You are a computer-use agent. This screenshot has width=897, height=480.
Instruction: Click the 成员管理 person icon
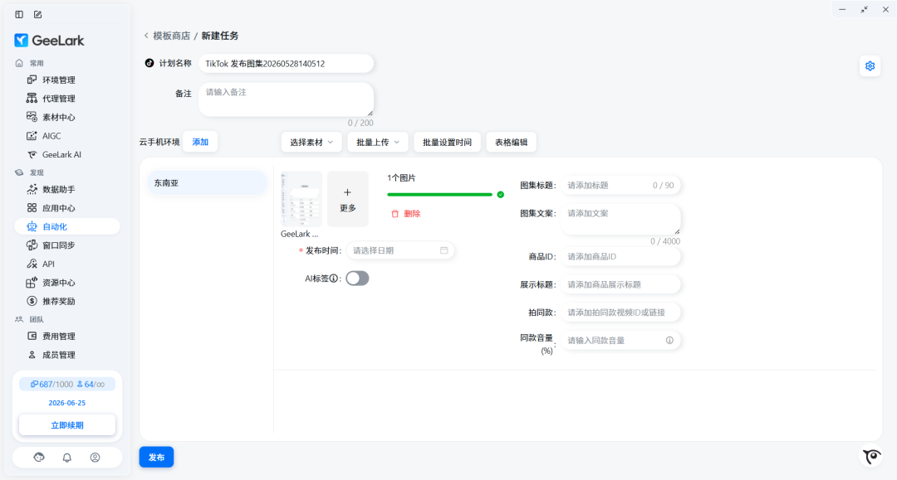[32, 355]
